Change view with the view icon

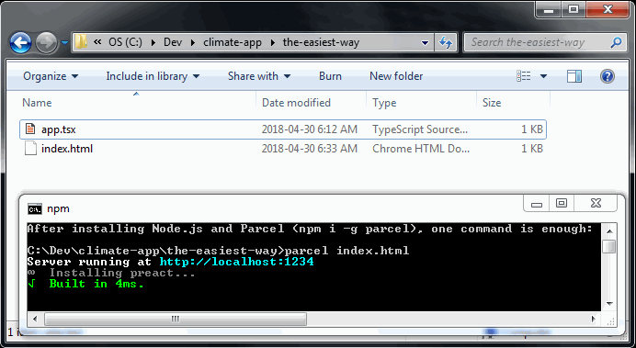click(523, 76)
